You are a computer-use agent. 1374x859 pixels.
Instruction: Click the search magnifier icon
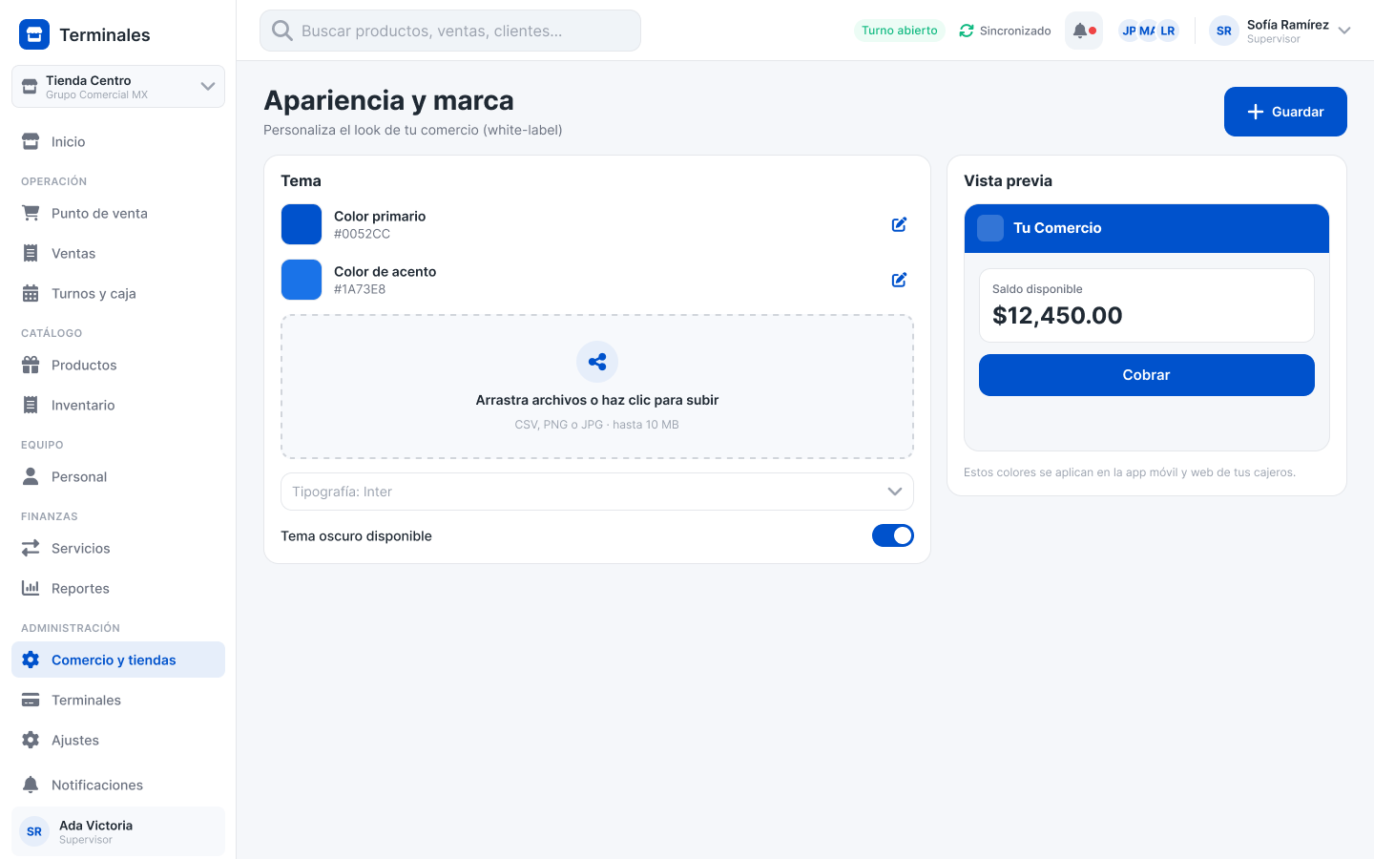pyautogui.click(x=282, y=31)
